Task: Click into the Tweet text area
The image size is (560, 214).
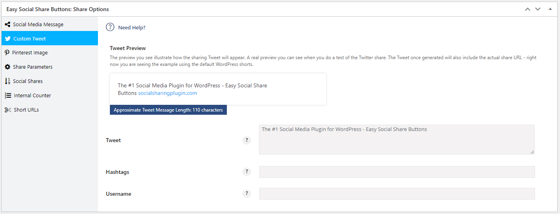Action: [397, 139]
